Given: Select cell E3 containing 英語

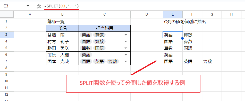Looking at the screenshot, I should click(173, 35).
